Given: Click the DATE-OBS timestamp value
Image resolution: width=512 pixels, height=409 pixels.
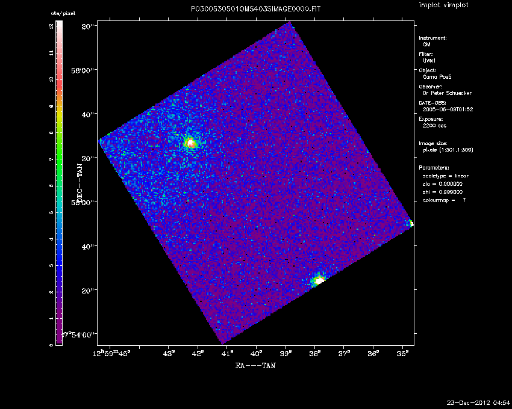Looking at the screenshot, I should pos(446,109).
